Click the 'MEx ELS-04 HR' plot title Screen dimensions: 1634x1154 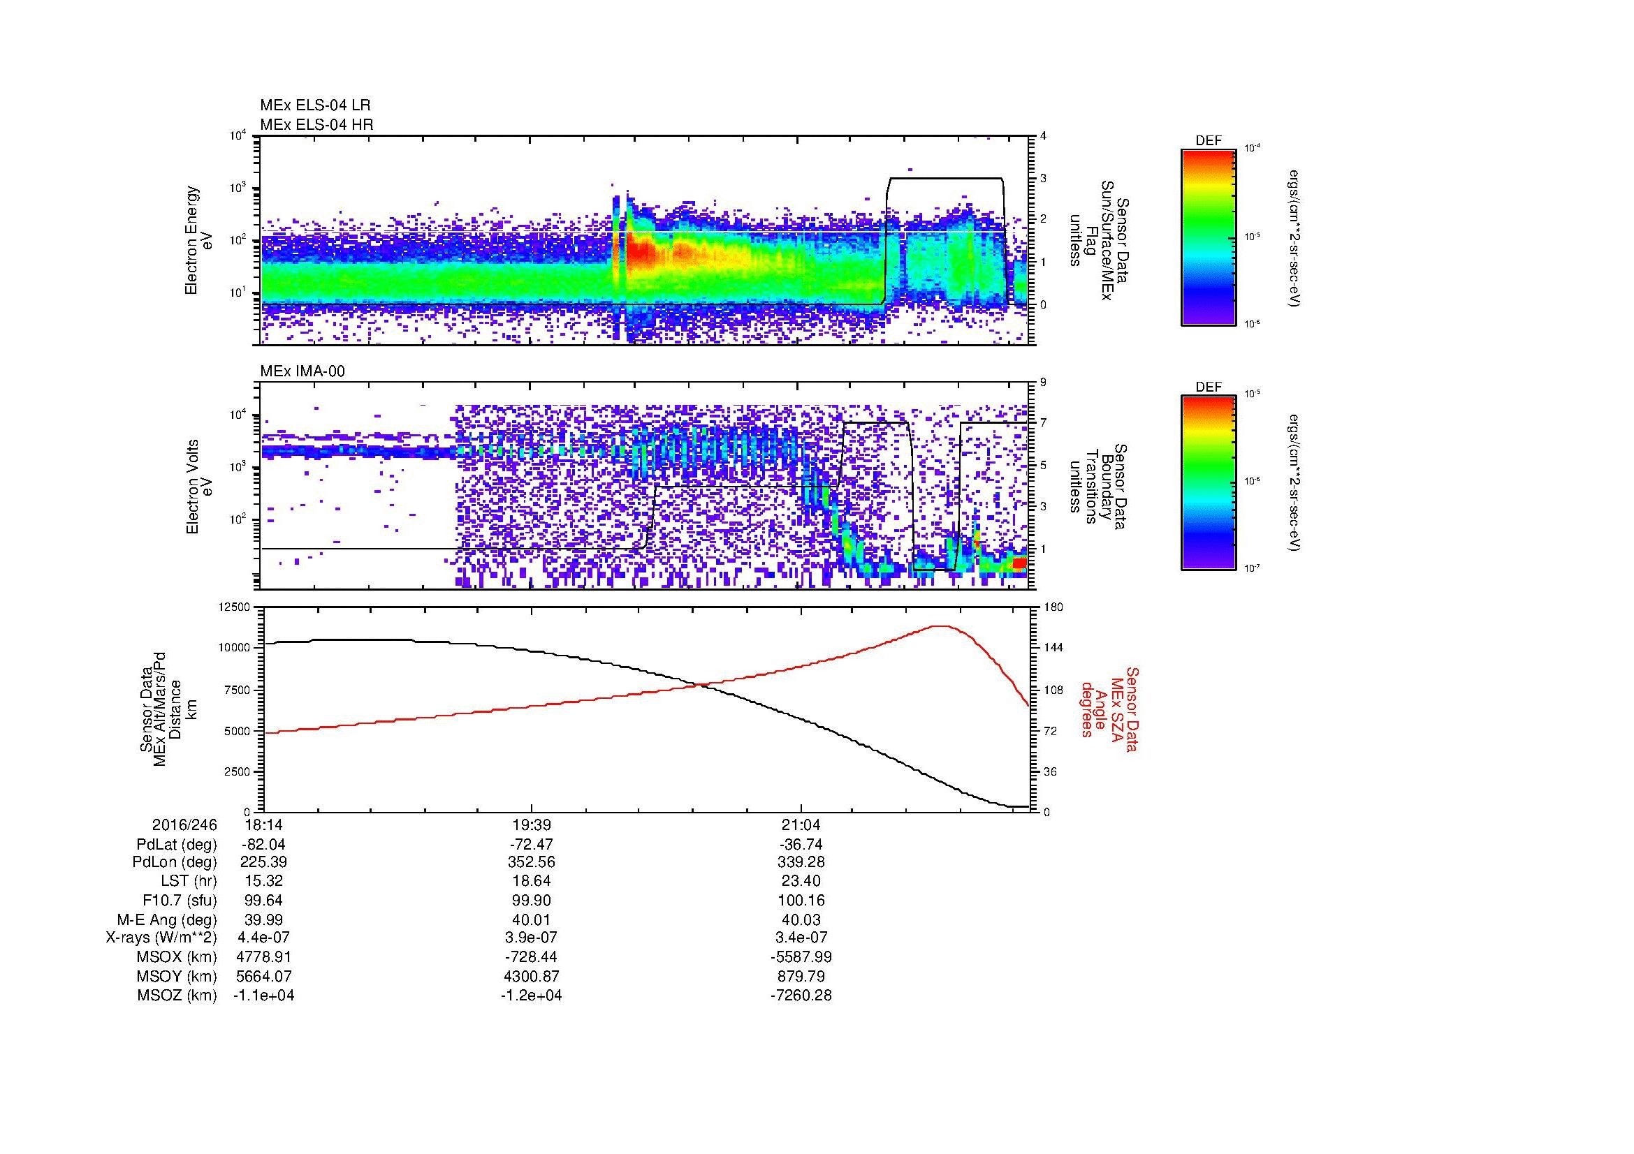tap(316, 124)
